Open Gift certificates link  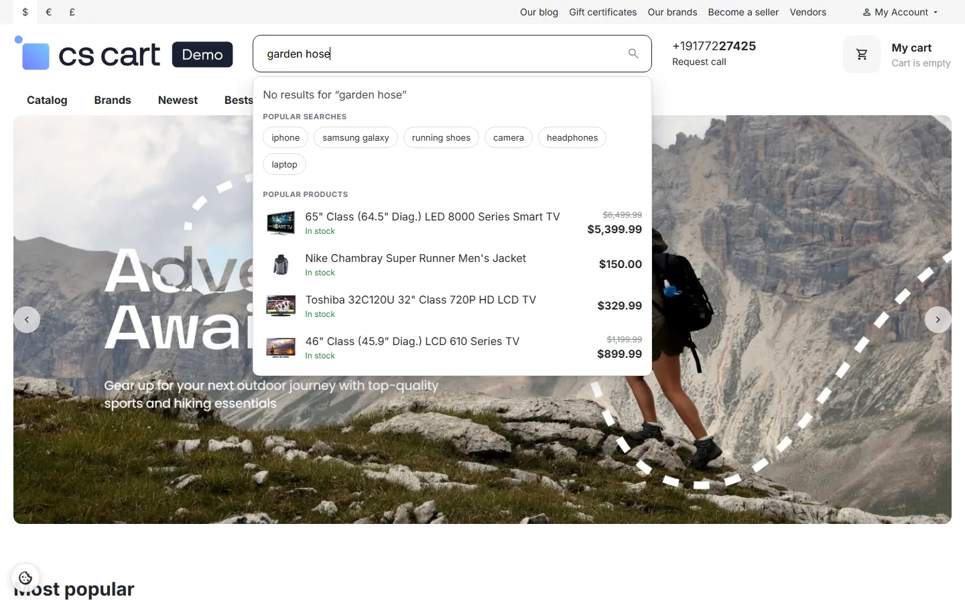(x=603, y=12)
